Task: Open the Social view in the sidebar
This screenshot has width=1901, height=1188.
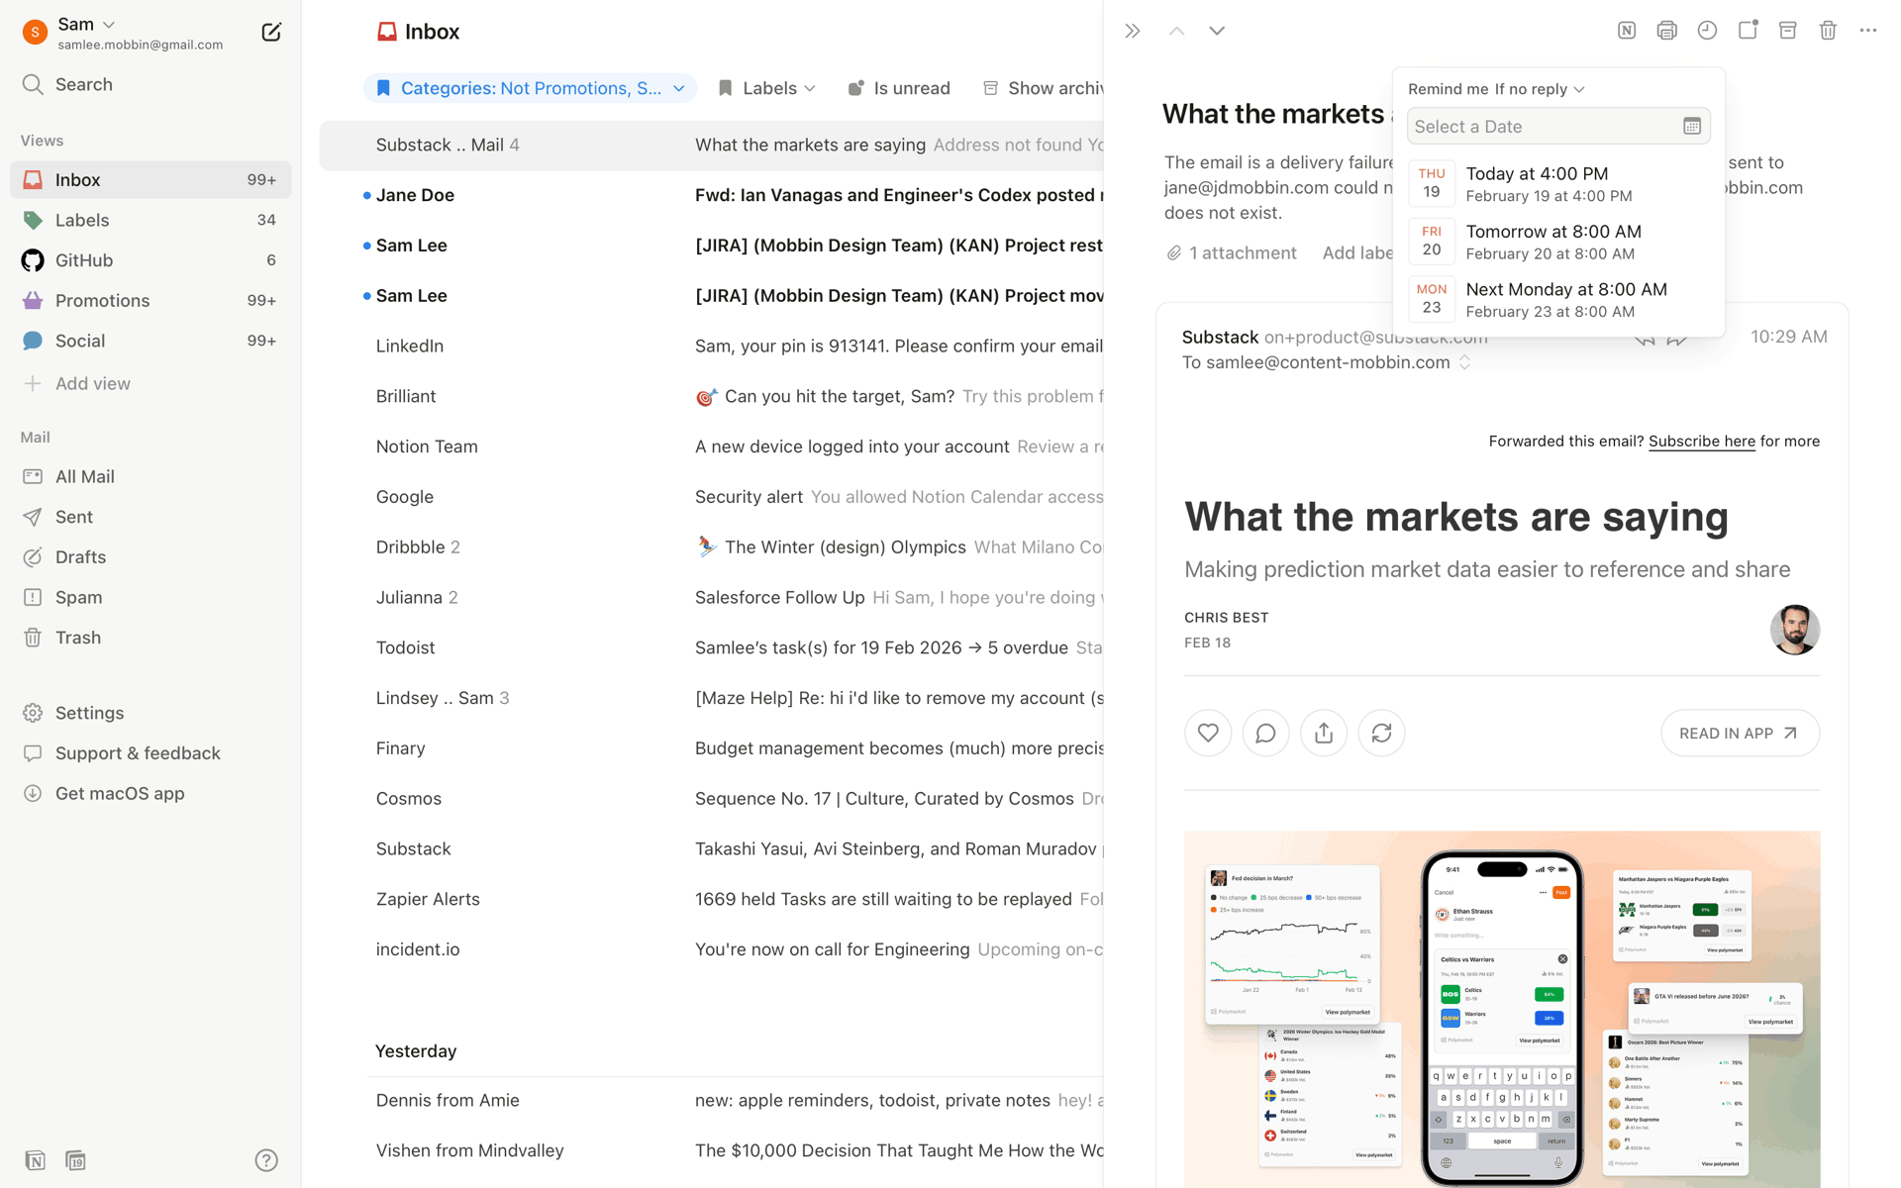Action: tap(150, 341)
